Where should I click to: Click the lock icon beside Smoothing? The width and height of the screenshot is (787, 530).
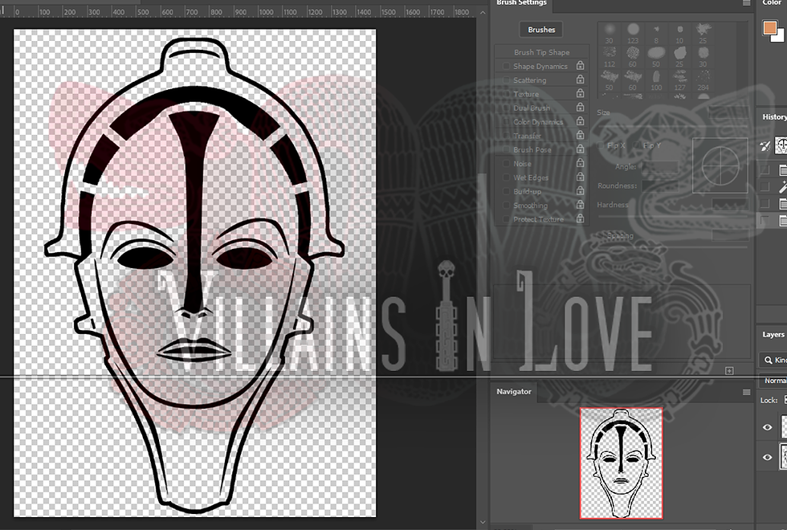pyautogui.click(x=580, y=205)
